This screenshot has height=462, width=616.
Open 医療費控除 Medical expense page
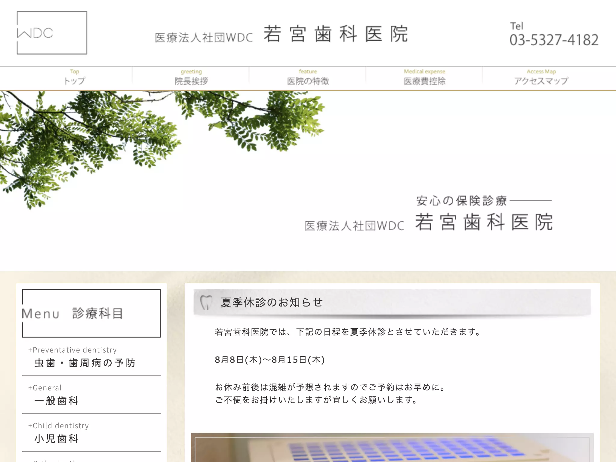pyautogui.click(x=425, y=77)
